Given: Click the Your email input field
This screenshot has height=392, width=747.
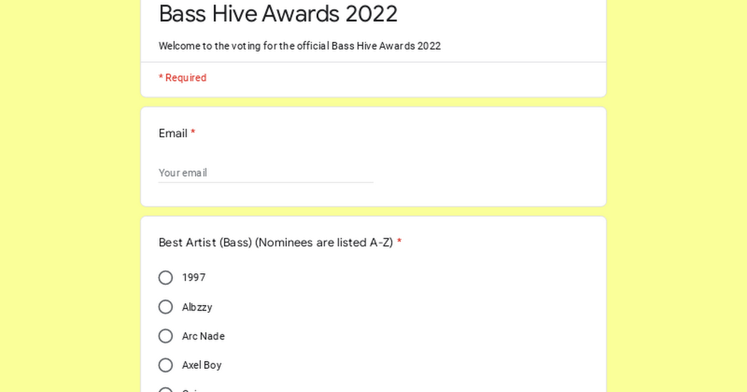Looking at the screenshot, I should (x=266, y=173).
